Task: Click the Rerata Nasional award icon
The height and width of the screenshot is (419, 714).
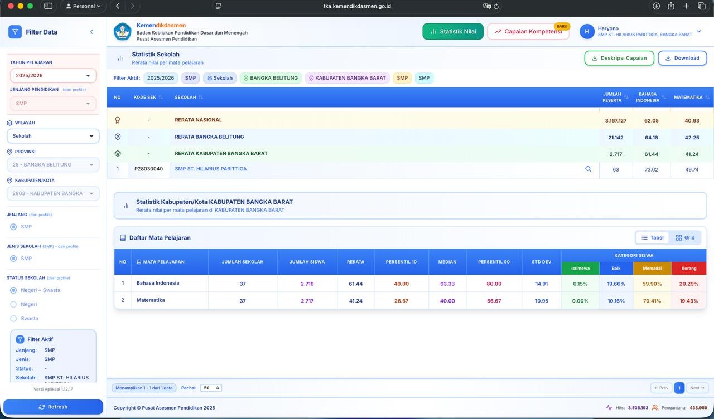Action: [117, 120]
